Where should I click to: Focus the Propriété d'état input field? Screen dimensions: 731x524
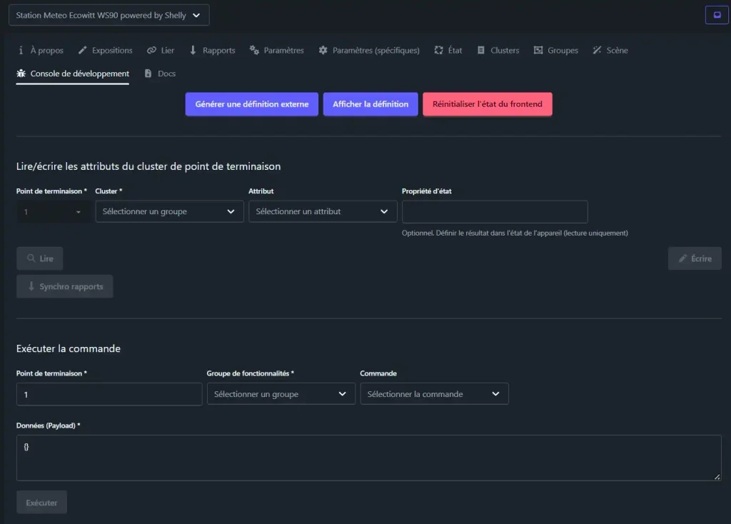495,211
